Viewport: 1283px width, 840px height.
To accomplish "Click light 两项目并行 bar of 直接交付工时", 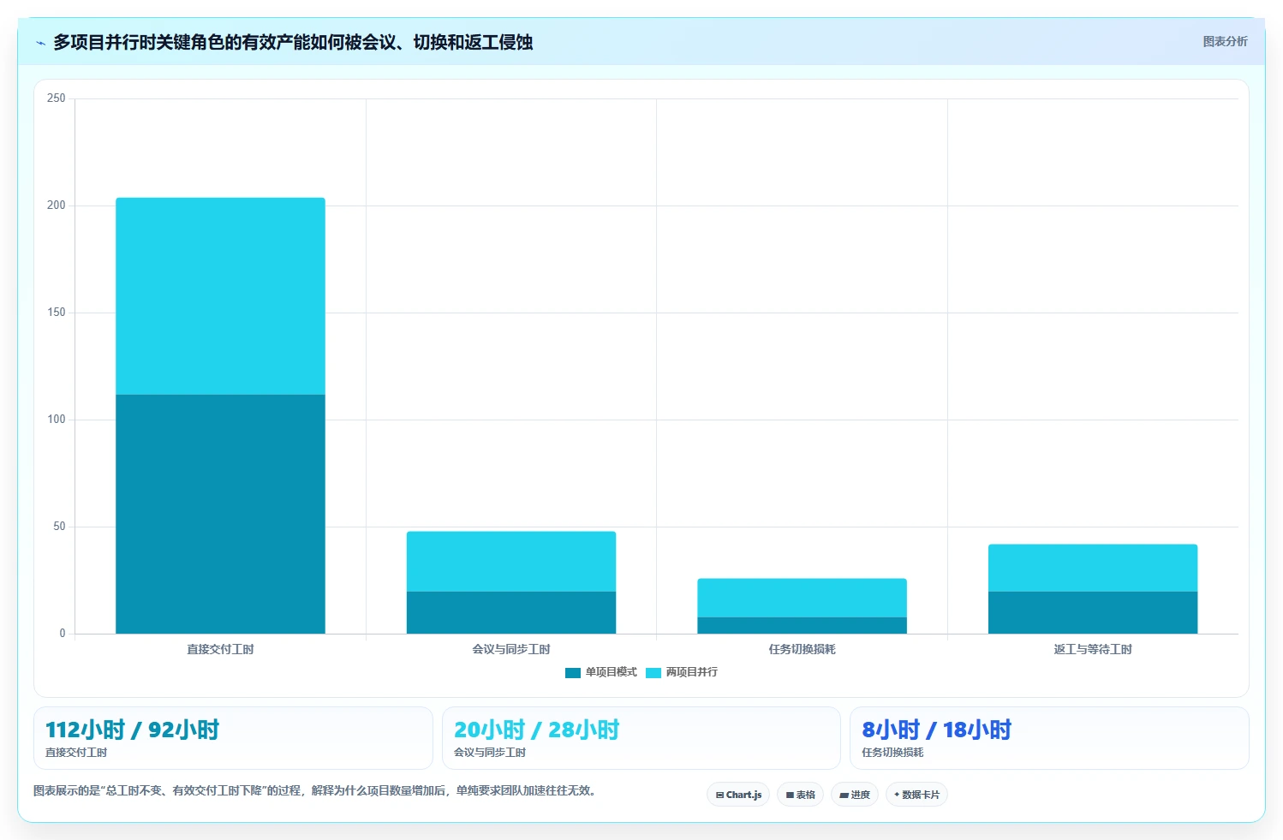I will tap(220, 296).
